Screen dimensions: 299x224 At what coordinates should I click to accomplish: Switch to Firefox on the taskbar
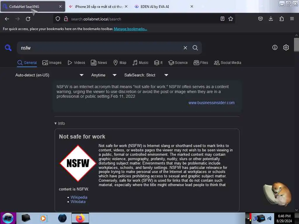pyautogui.click(x=80, y=218)
